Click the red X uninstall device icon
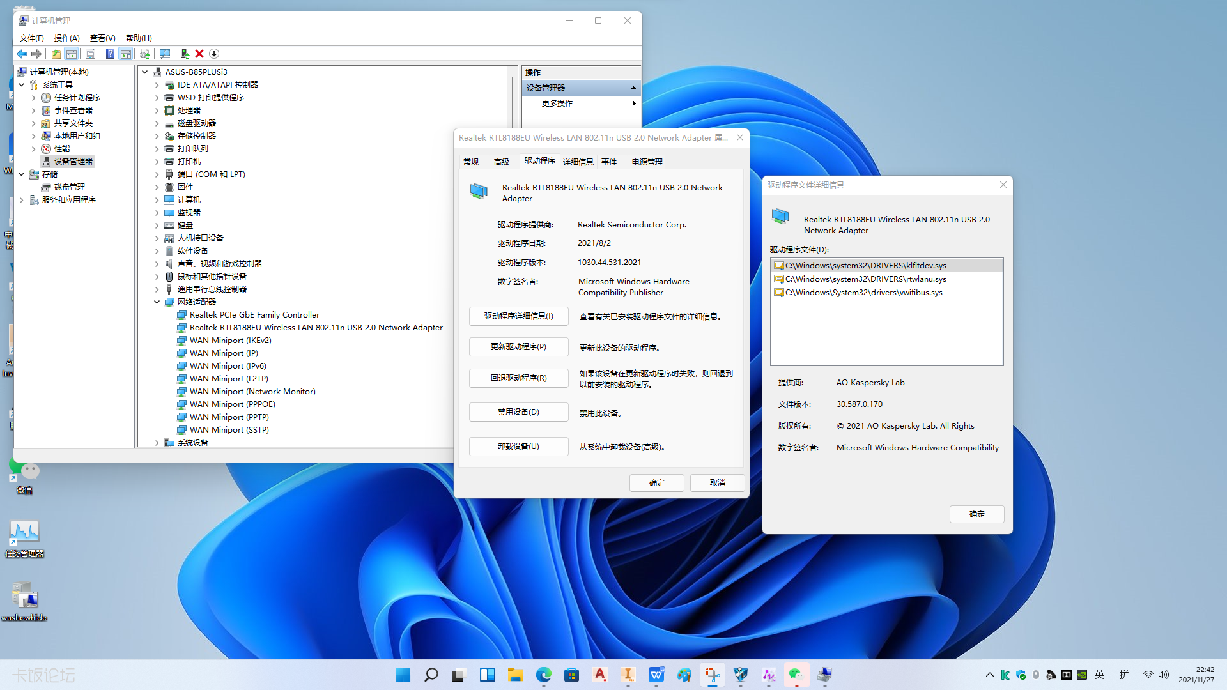The height and width of the screenshot is (690, 1227). pos(199,54)
